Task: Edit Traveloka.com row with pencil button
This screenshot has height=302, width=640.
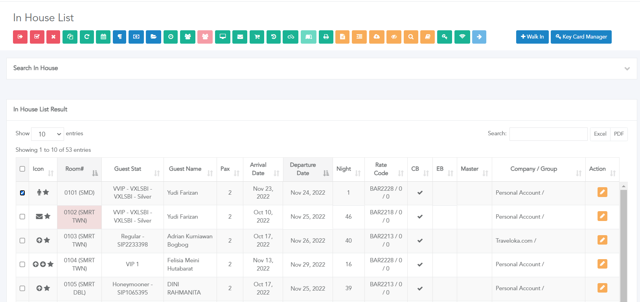Action: tap(602, 240)
